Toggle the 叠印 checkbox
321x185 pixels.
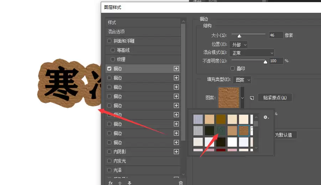[232, 69]
